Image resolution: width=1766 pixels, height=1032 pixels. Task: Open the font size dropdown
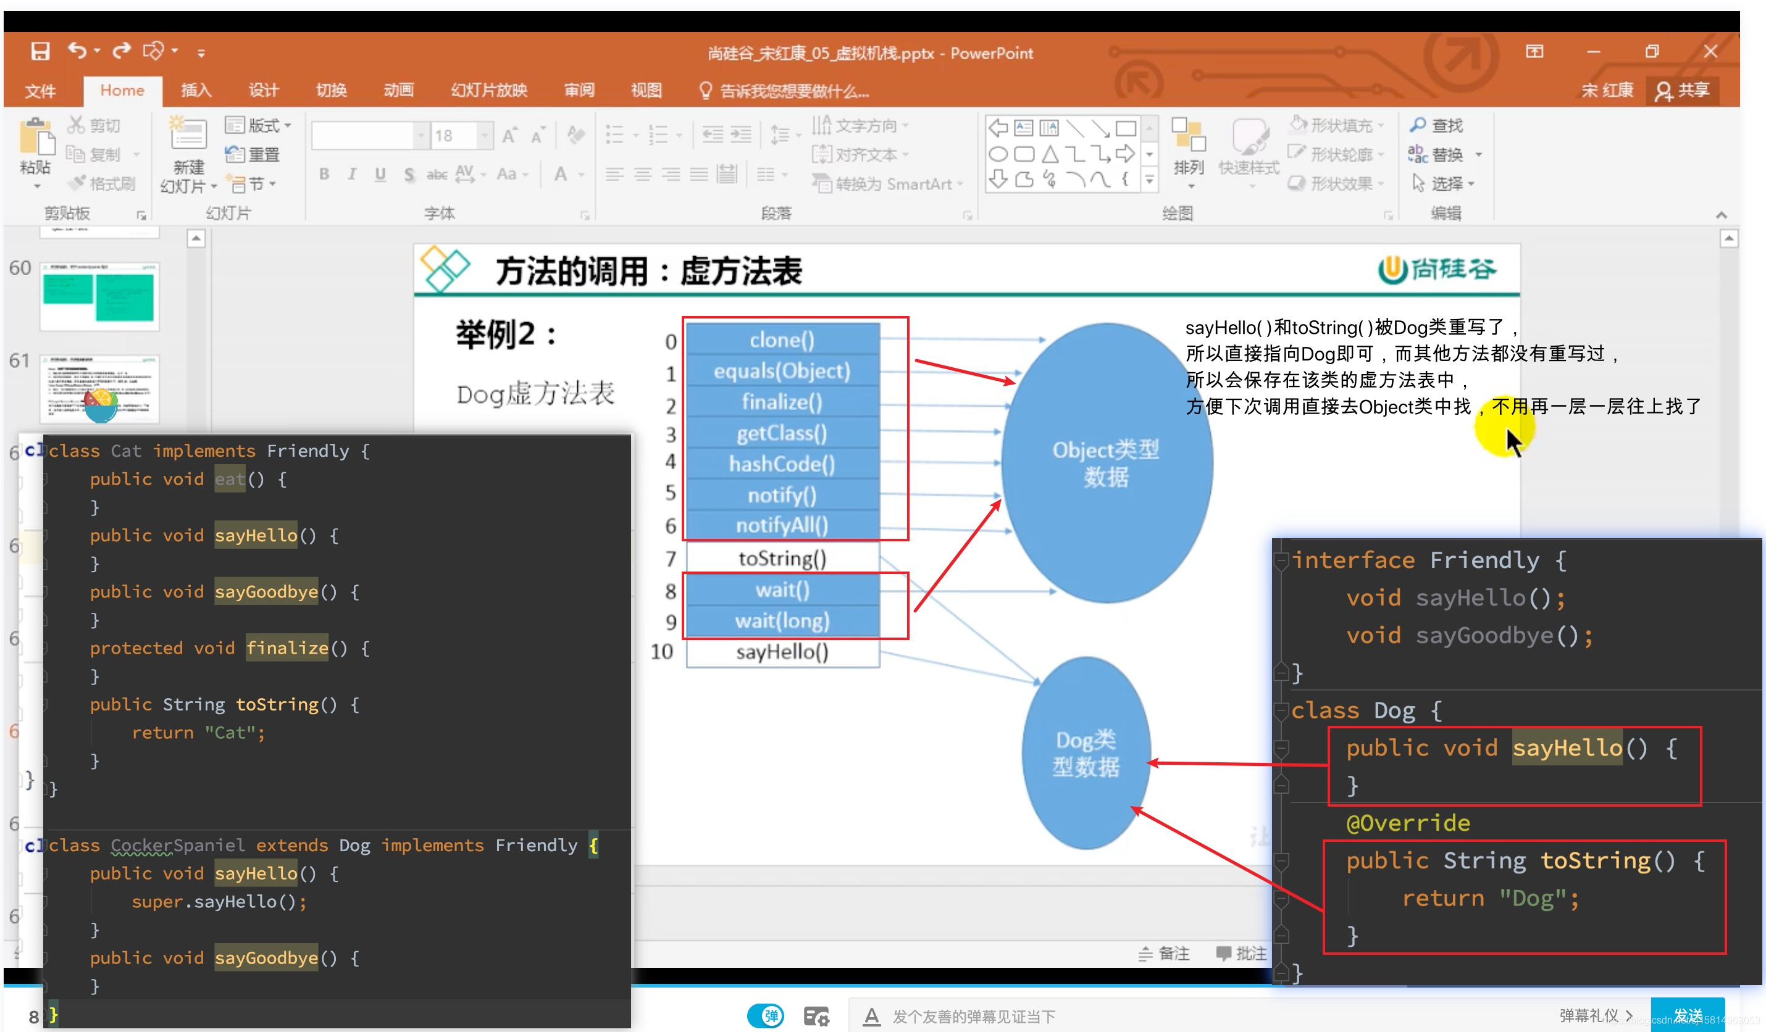pos(483,135)
